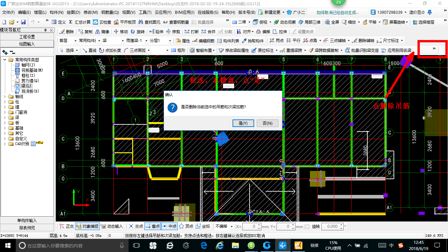Click the 汇总计算 (sum calculation) icon
Viewport: 448px width, 252px height.
(x=80, y=22)
